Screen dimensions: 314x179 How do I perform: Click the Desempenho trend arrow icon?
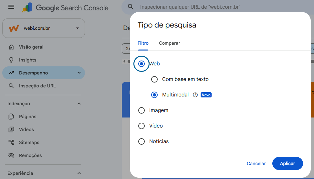tap(11, 73)
